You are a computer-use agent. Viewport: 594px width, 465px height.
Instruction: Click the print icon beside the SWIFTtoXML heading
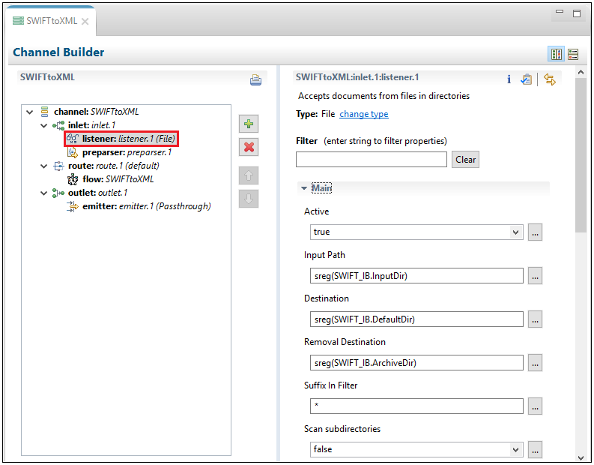[x=255, y=79]
